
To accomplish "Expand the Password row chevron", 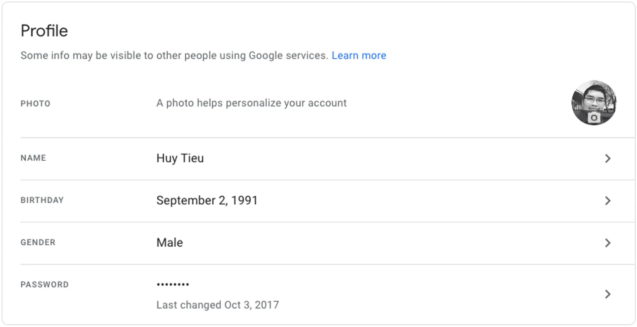I will [x=608, y=294].
